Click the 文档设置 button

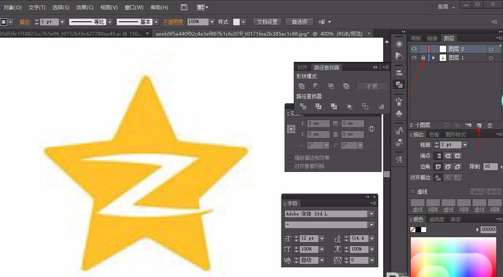click(x=267, y=22)
